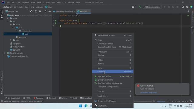
Task: Open Version Control tool window
Action: coord(13,98)
